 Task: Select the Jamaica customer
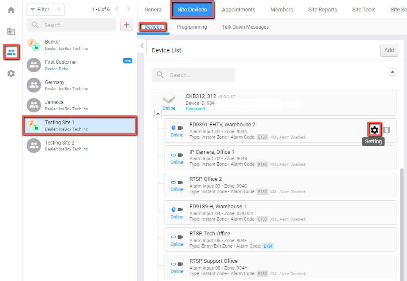[80, 105]
